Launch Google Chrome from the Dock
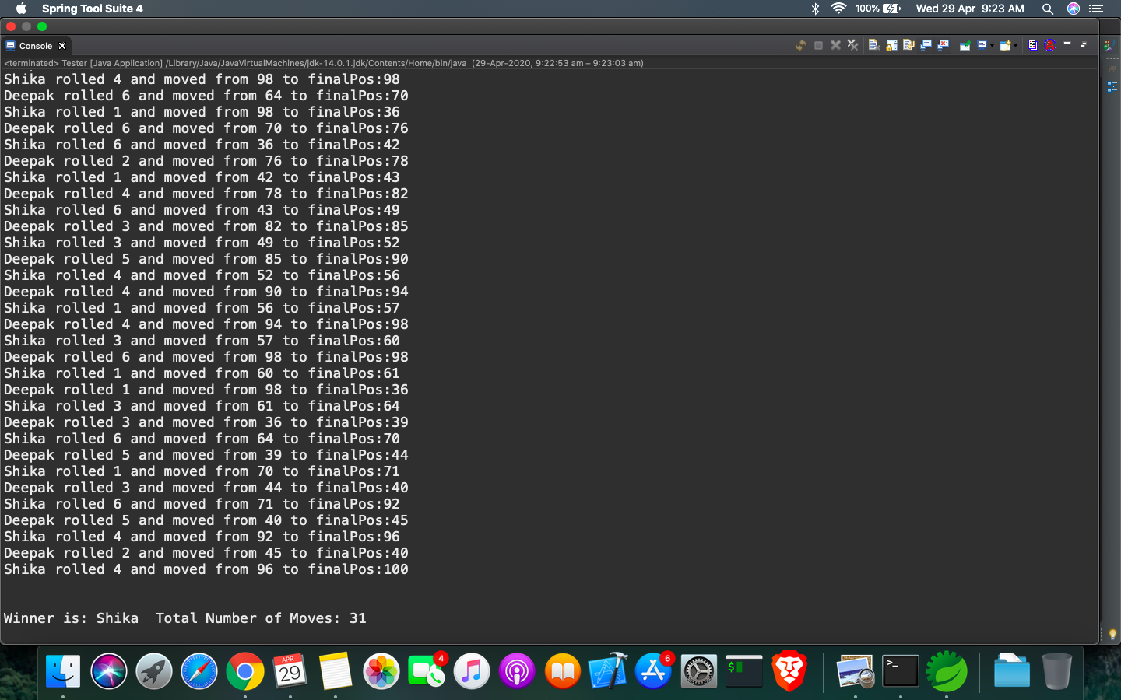 (245, 670)
